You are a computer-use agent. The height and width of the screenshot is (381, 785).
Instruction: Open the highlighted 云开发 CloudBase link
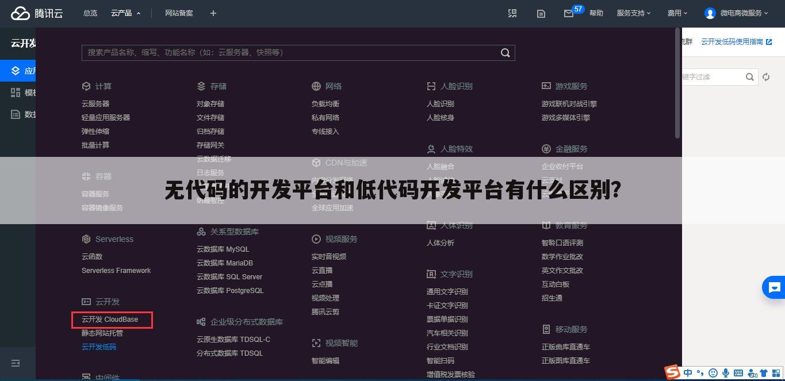112,320
